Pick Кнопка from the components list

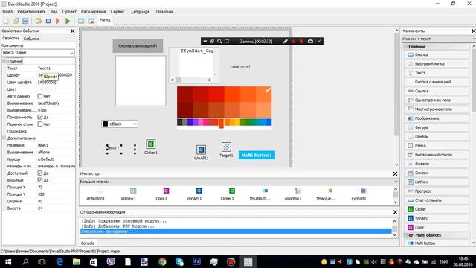coord(437,54)
